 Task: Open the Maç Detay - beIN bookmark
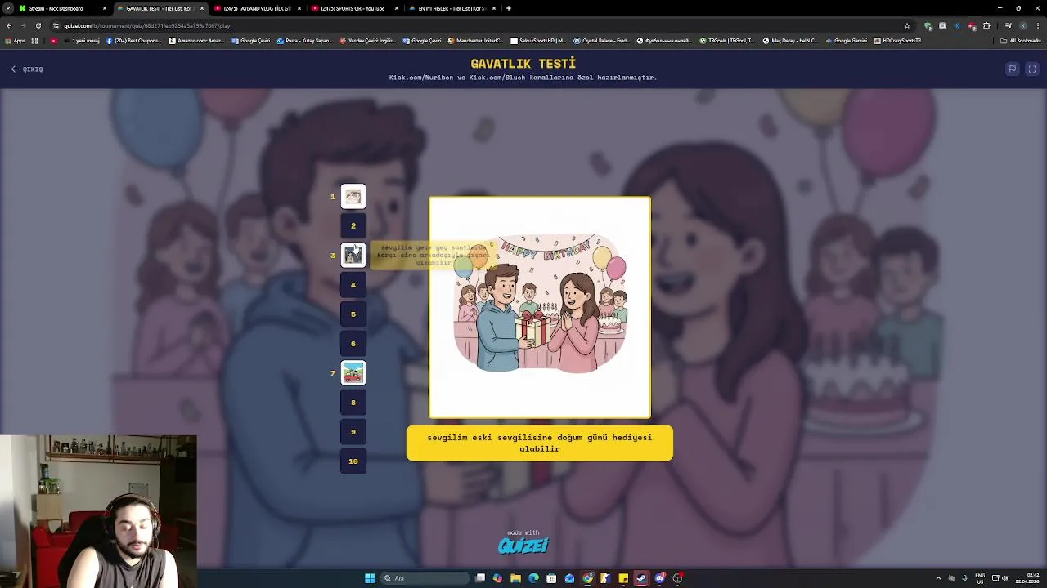click(x=791, y=41)
